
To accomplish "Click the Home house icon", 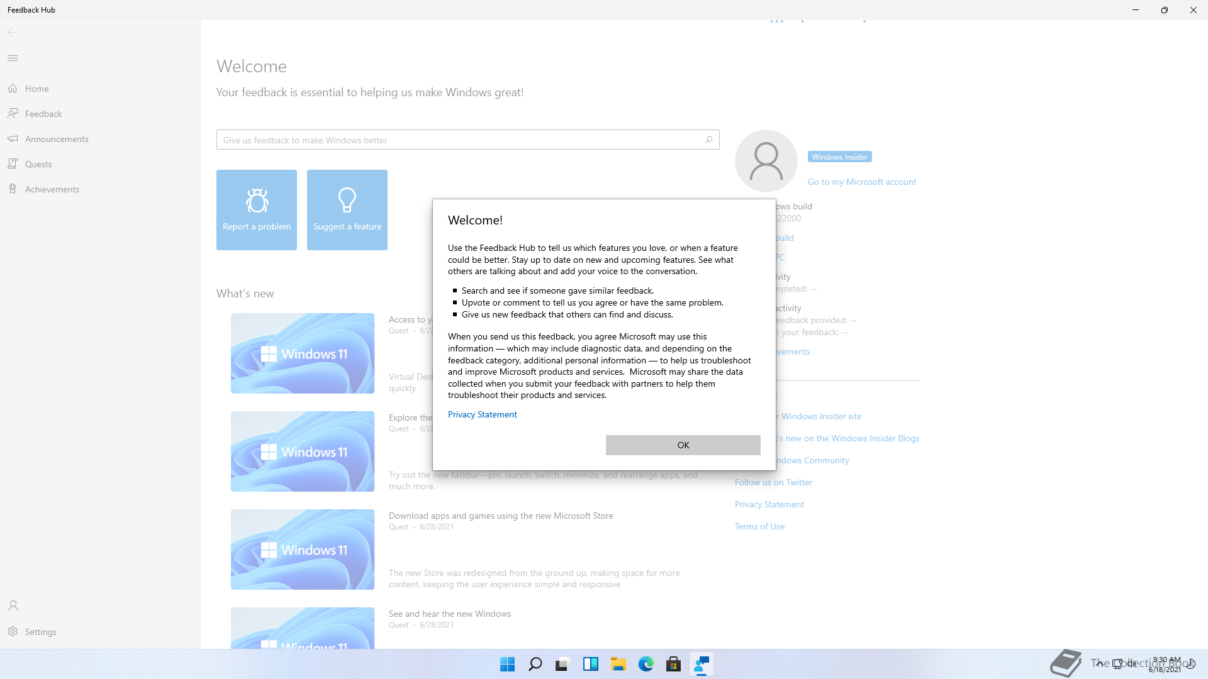I will tap(13, 89).
